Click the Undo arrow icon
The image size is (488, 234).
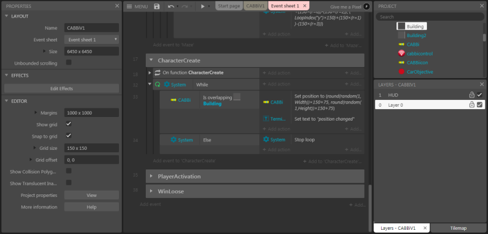[171, 6]
